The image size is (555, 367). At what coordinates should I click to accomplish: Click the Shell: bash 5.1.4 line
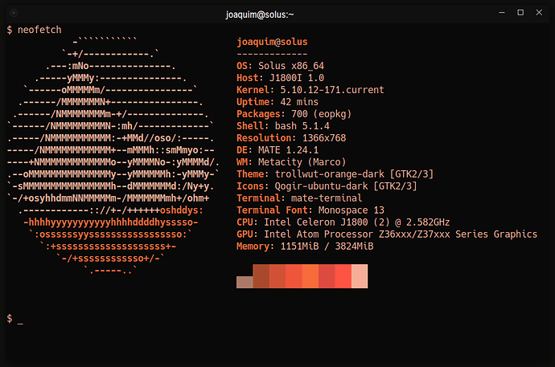[x=283, y=126]
